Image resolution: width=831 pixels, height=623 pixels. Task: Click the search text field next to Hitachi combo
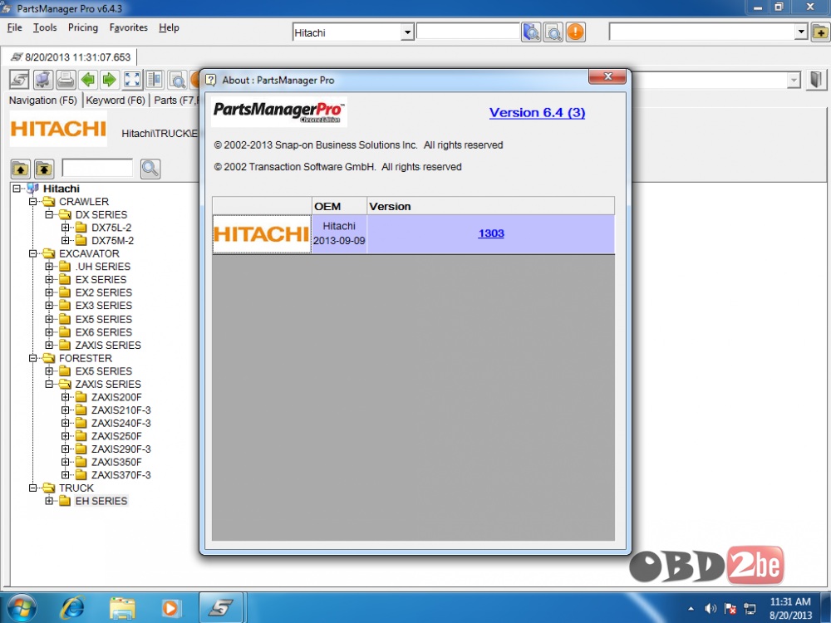click(x=468, y=32)
